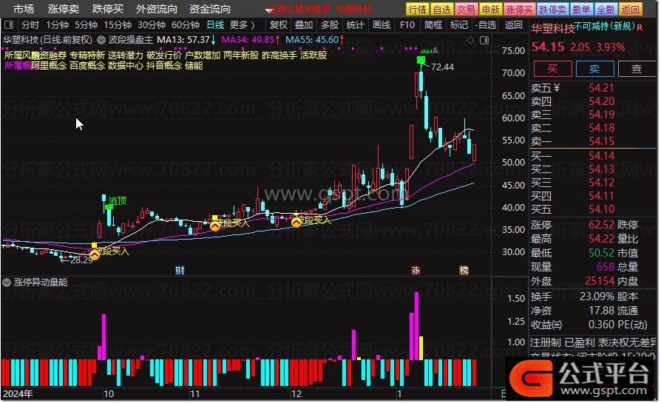The image size is (661, 403).
Task: Click the 简框 toolbar item
Action: click(433, 25)
